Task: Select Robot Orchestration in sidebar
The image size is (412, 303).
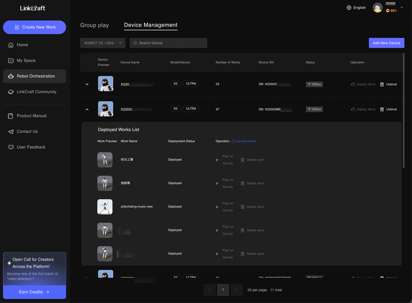Action: tap(35, 76)
